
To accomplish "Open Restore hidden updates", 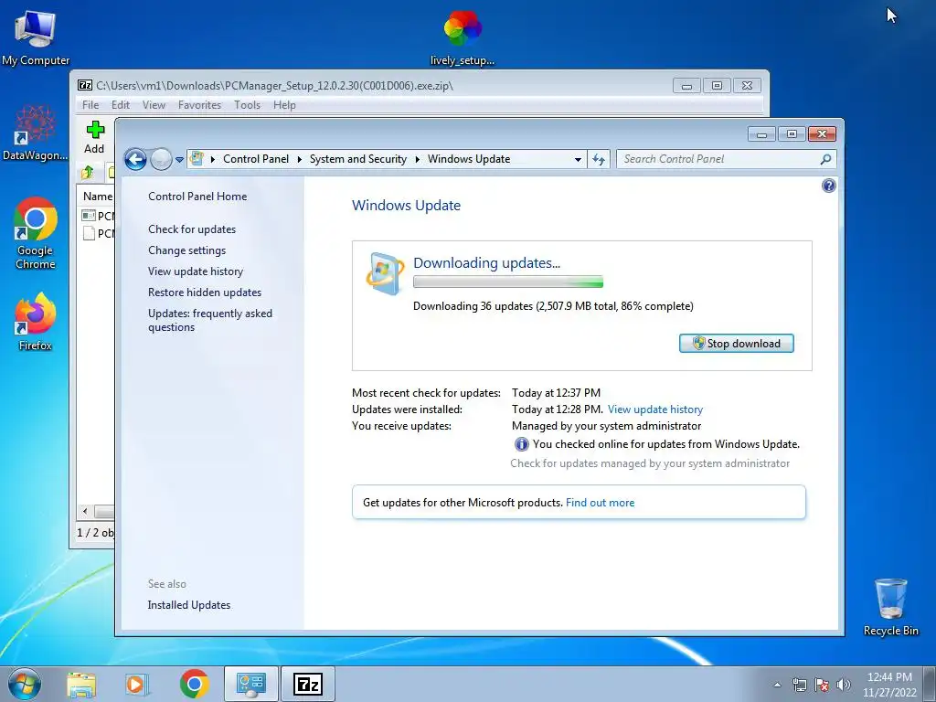I will (205, 292).
